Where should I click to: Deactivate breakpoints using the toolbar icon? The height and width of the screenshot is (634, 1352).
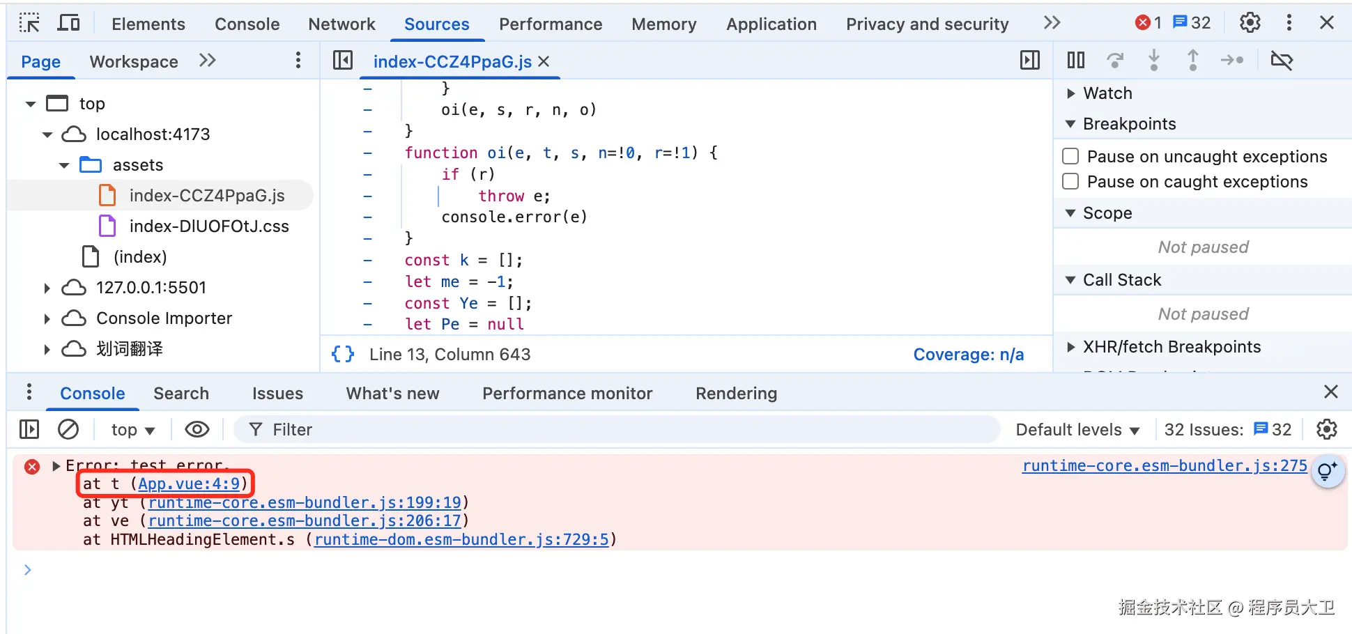1281,61
